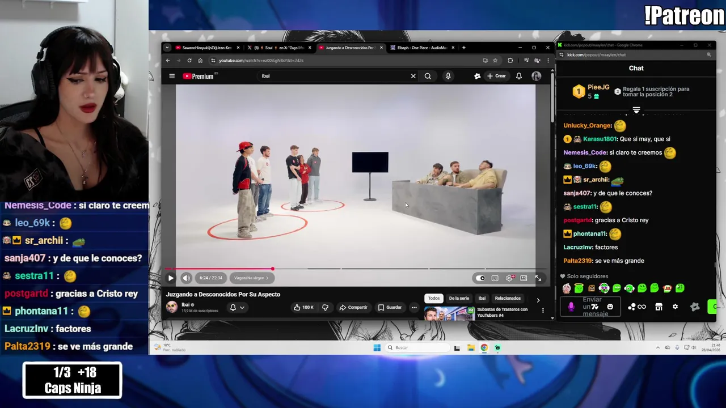
Task: Open more actions under the video
Action: pyautogui.click(x=414, y=307)
